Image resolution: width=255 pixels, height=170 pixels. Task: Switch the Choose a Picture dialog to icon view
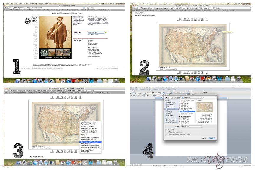point(172,97)
